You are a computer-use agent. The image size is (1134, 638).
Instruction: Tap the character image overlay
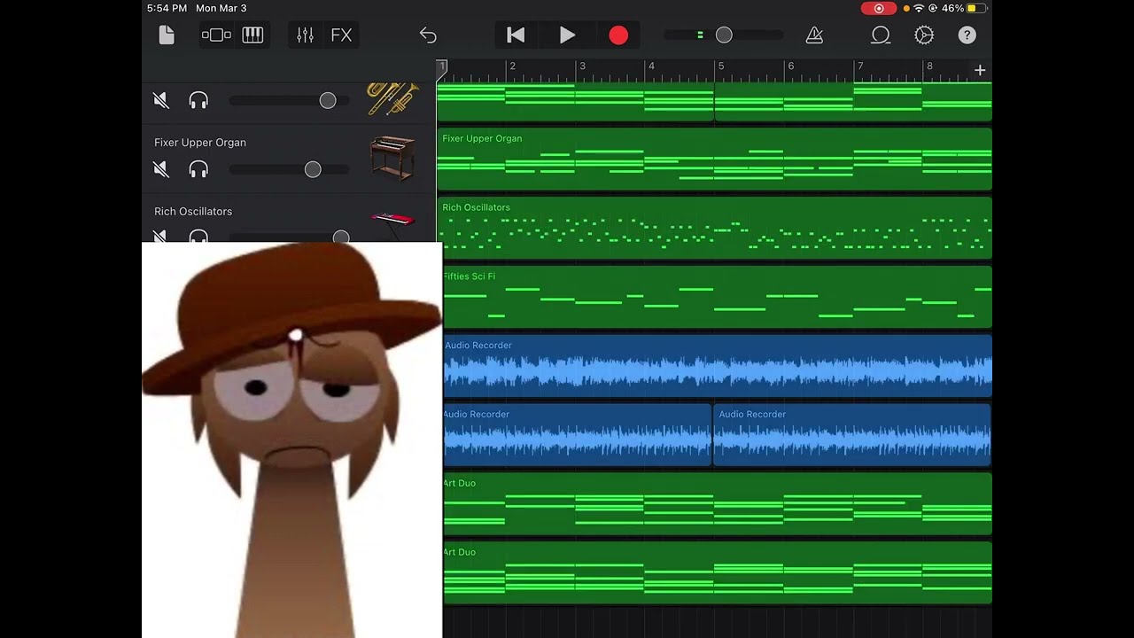point(291,440)
